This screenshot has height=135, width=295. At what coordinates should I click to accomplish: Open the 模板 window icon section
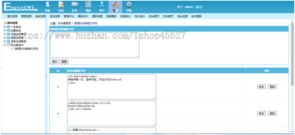[88, 7]
